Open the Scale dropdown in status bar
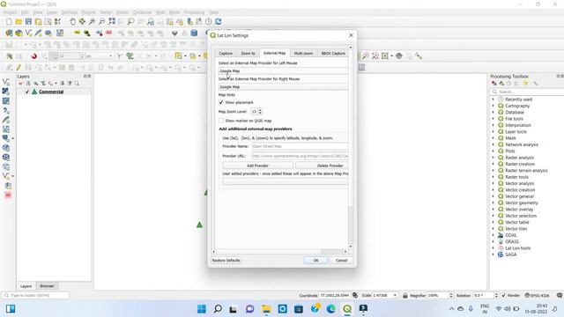 click(x=396, y=296)
